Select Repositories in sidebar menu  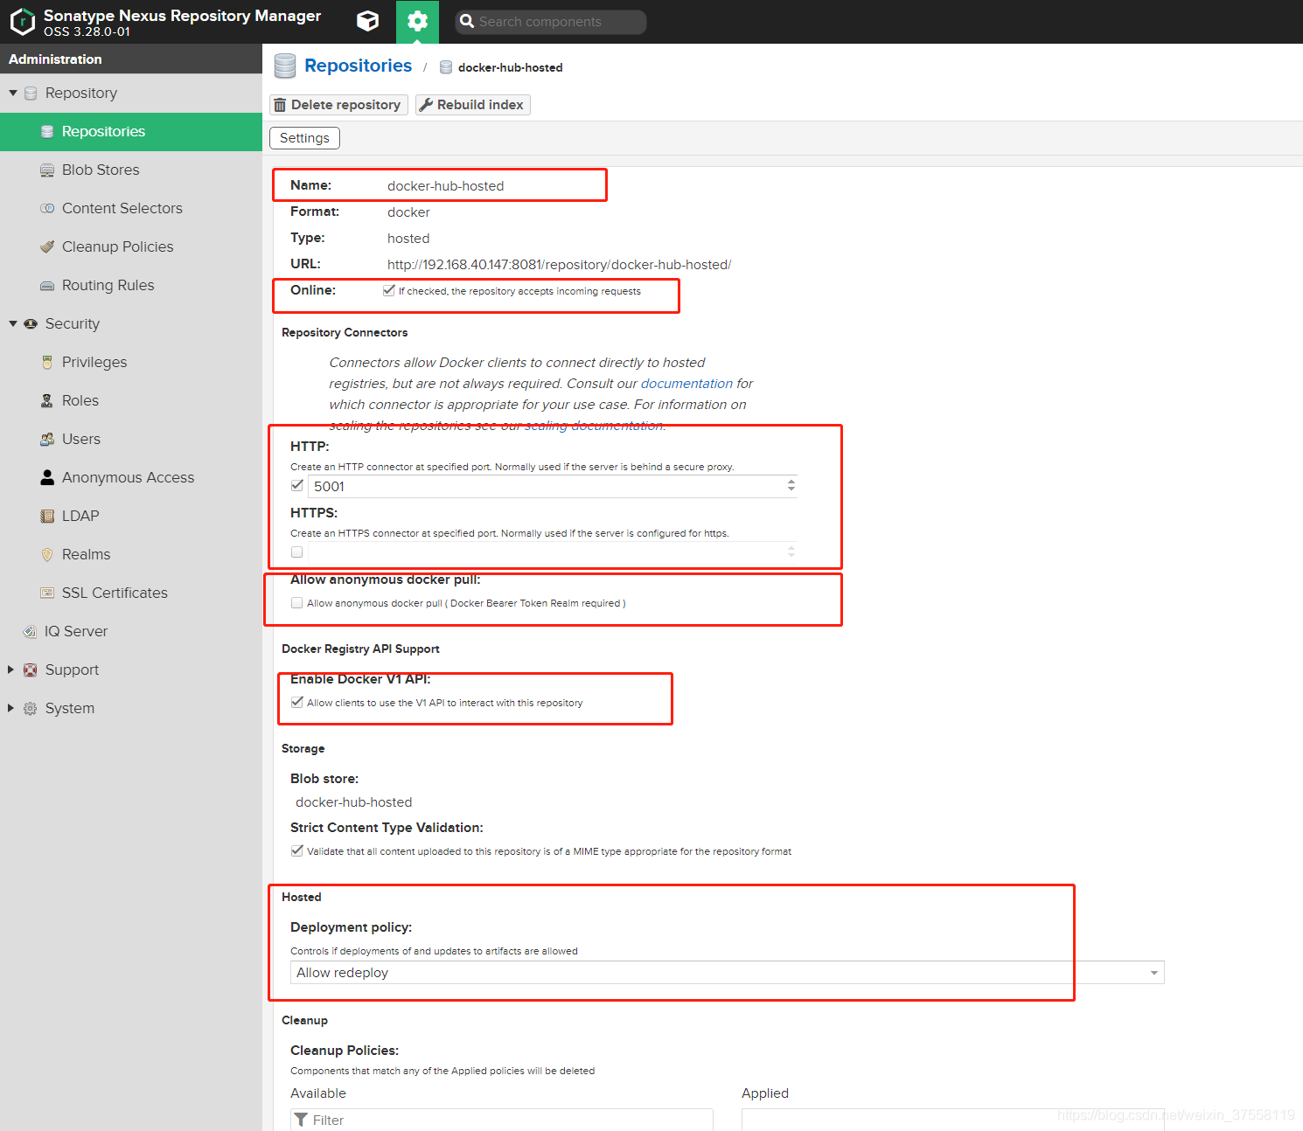pyautogui.click(x=131, y=131)
